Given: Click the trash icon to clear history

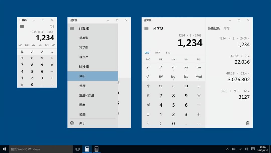Looking at the screenshot, I should click(248, 123).
